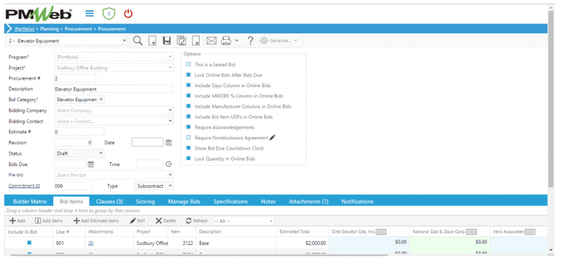Open the Program dropdown

tap(170, 57)
